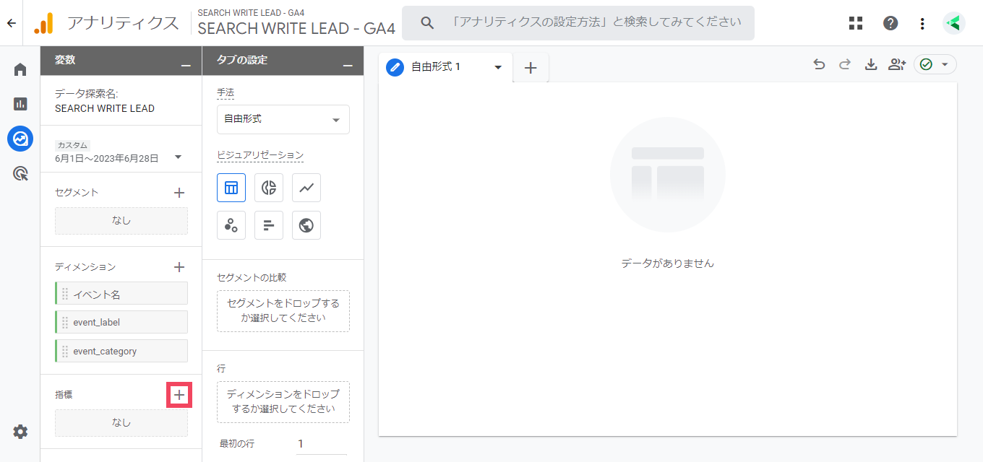Click the search magnifier icon
The width and height of the screenshot is (983, 462).
click(427, 23)
